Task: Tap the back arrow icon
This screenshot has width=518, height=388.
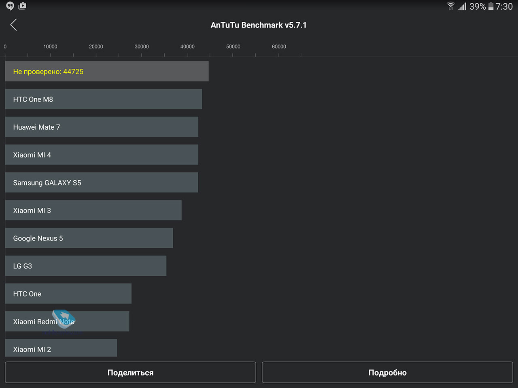Action: pyautogui.click(x=13, y=25)
